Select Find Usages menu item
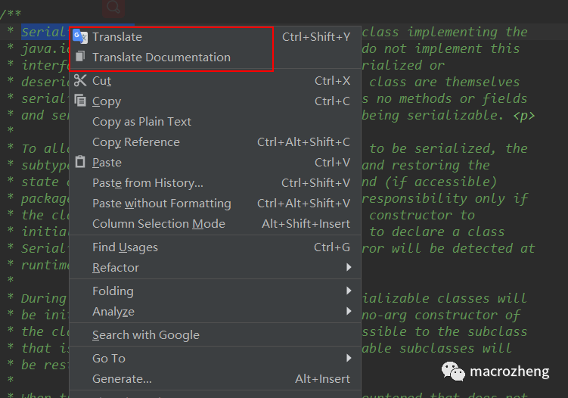 (125, 247)
